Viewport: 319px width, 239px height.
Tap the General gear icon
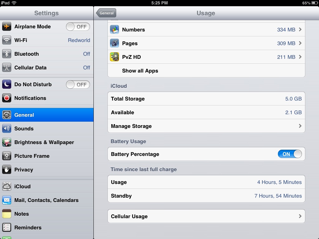pos(7,115)
